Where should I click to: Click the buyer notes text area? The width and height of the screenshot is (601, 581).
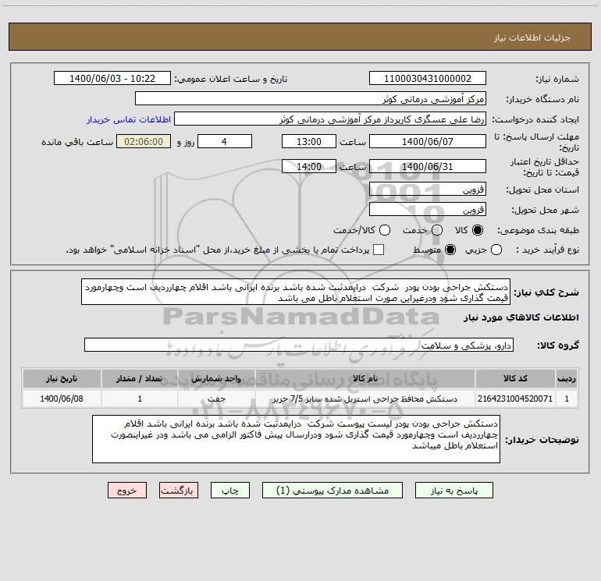point(296,439)
